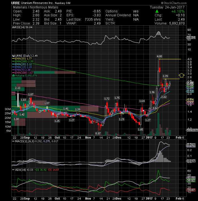Click the 'Nasdaq GM' exchange label

pyautogui.click(x=63, y=3)
